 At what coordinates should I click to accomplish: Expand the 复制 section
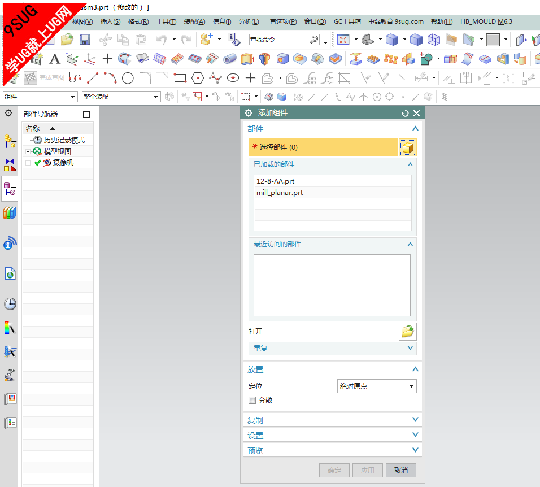pos(332,420)
